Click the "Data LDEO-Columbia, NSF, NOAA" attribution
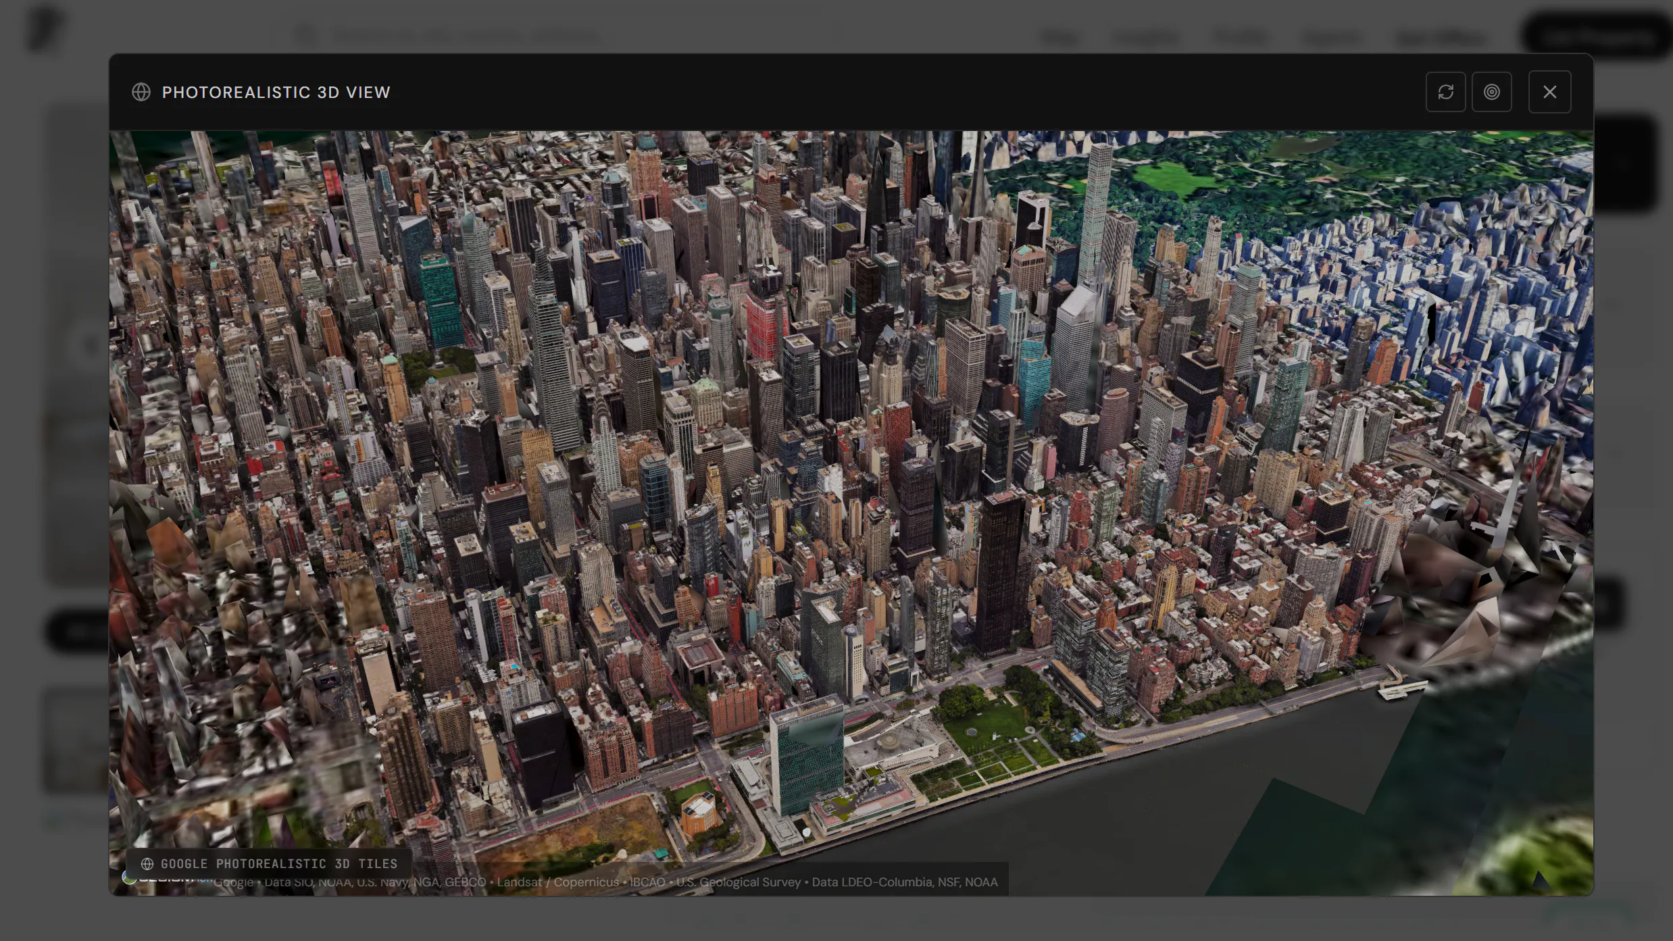This screenshot has width=1673, height=941. pyautogui.click(x=905, y=882)
